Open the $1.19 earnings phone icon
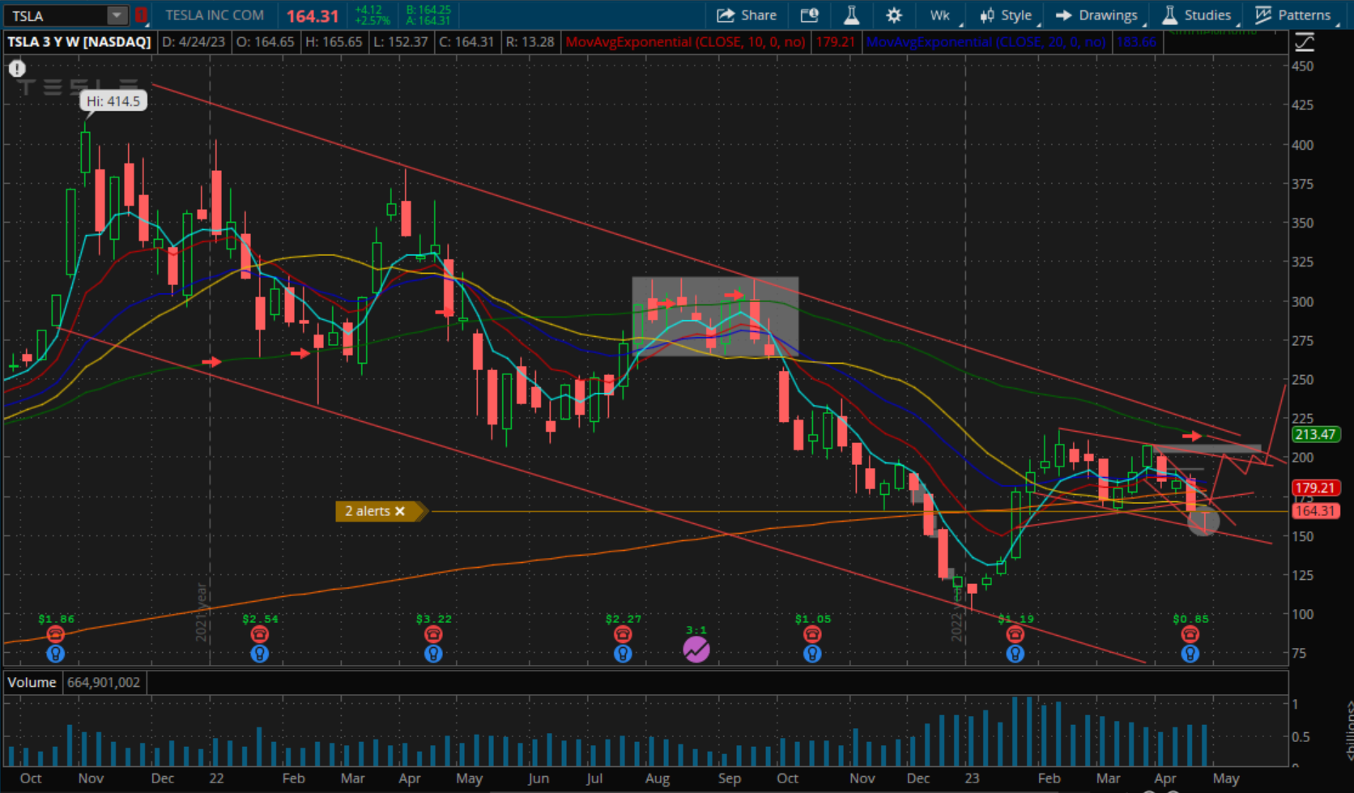Screen dimensions: 1354x793 (1015, 634)
